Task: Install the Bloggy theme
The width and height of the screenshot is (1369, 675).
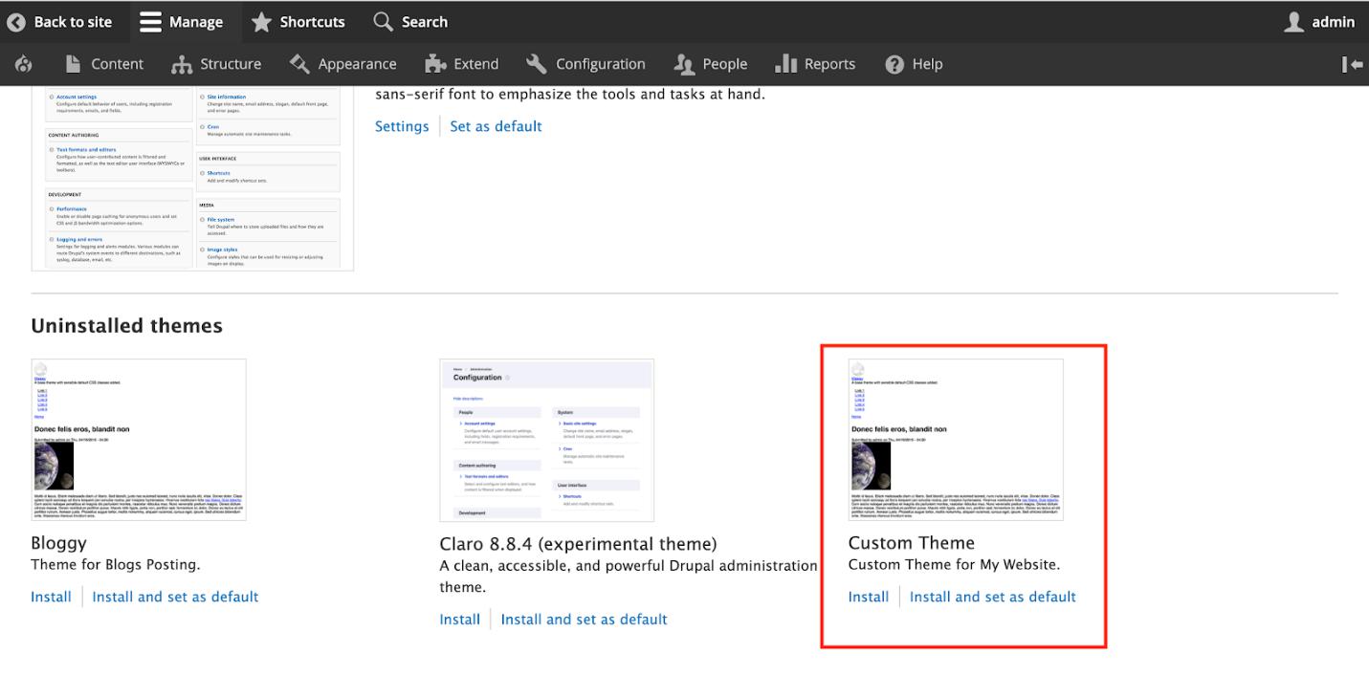Action: (51, 596)
